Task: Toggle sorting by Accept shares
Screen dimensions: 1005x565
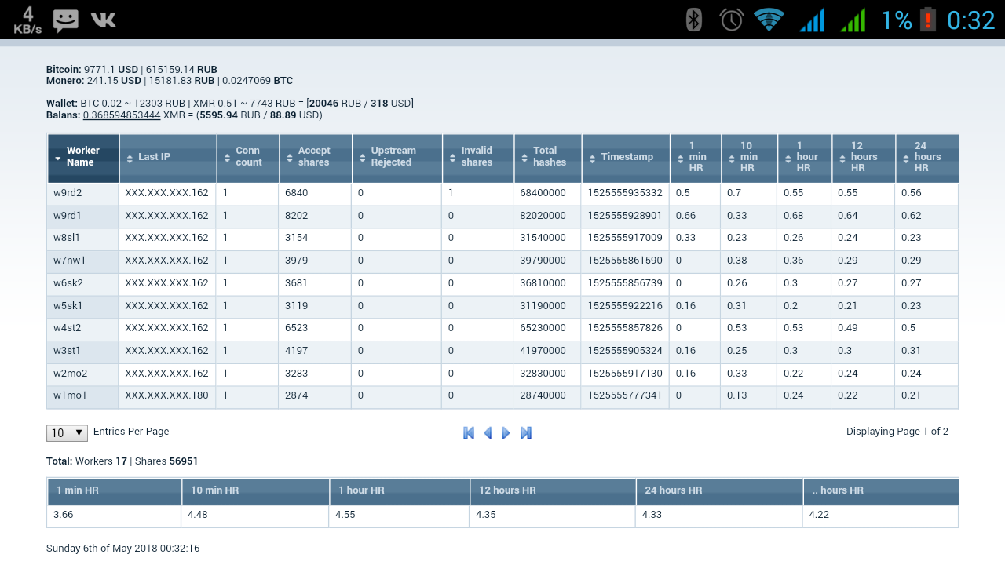Action: [x=315, y=157]
